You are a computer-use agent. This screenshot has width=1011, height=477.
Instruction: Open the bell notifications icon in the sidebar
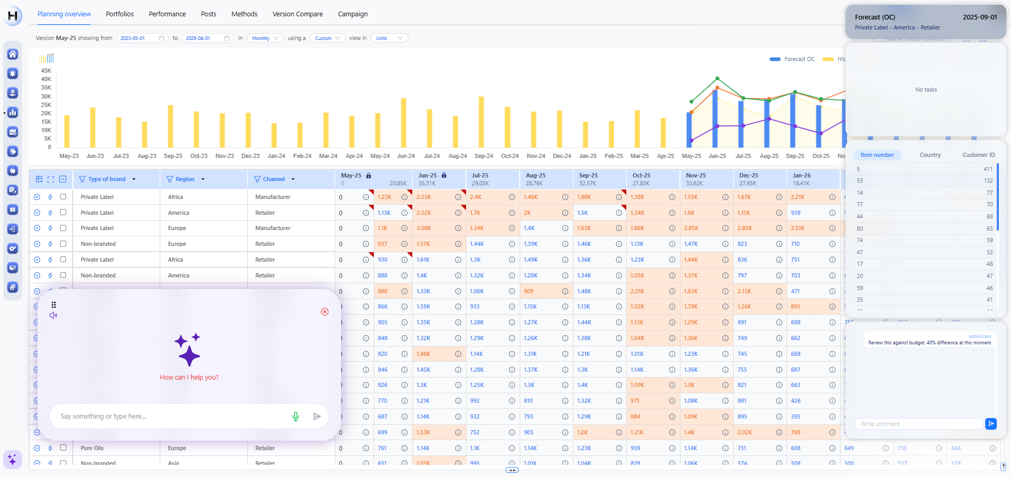click(13, 74)
